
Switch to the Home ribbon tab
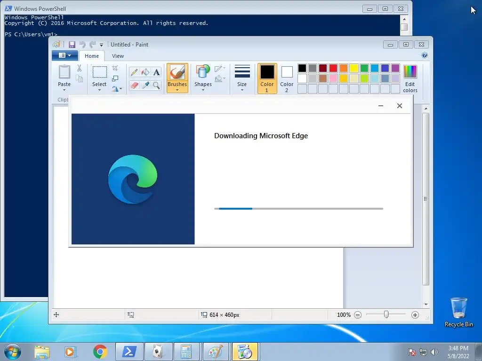[92, 56]
